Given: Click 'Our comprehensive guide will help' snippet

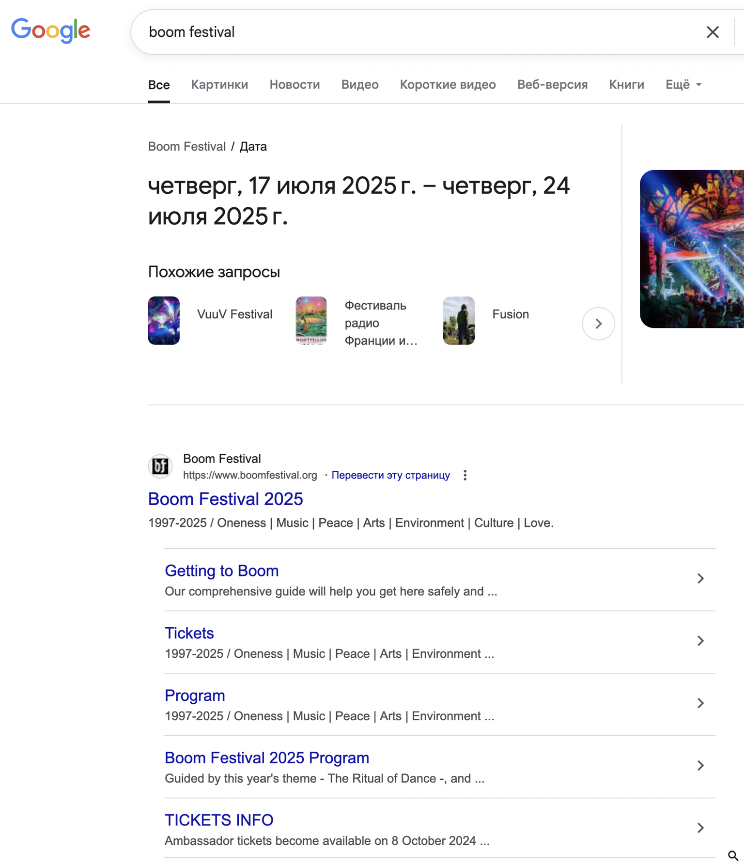Looking at the screenshot, I should [x=331, y=591].
